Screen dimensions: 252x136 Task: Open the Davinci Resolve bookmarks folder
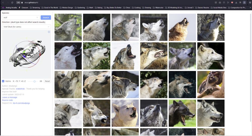(x=202, y=8)
